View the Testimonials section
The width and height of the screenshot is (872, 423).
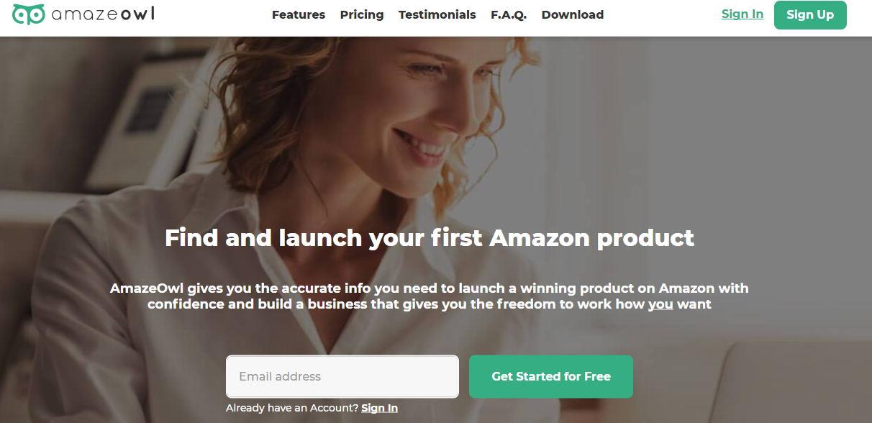pyautogui.click(x=437, y=14)
